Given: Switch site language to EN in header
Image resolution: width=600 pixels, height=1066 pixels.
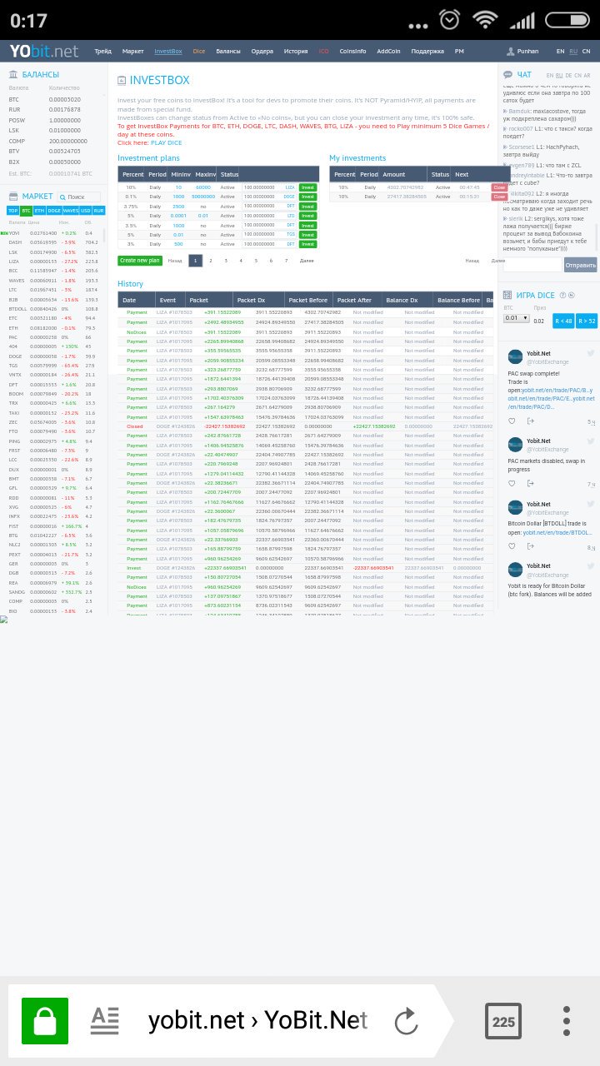Looking at the screenshot, I should pyautogui.click(x=561, y=52).
